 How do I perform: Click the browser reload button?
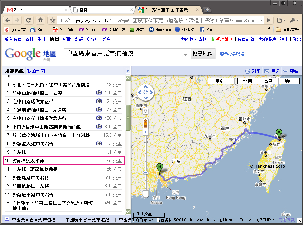(29, 20)
